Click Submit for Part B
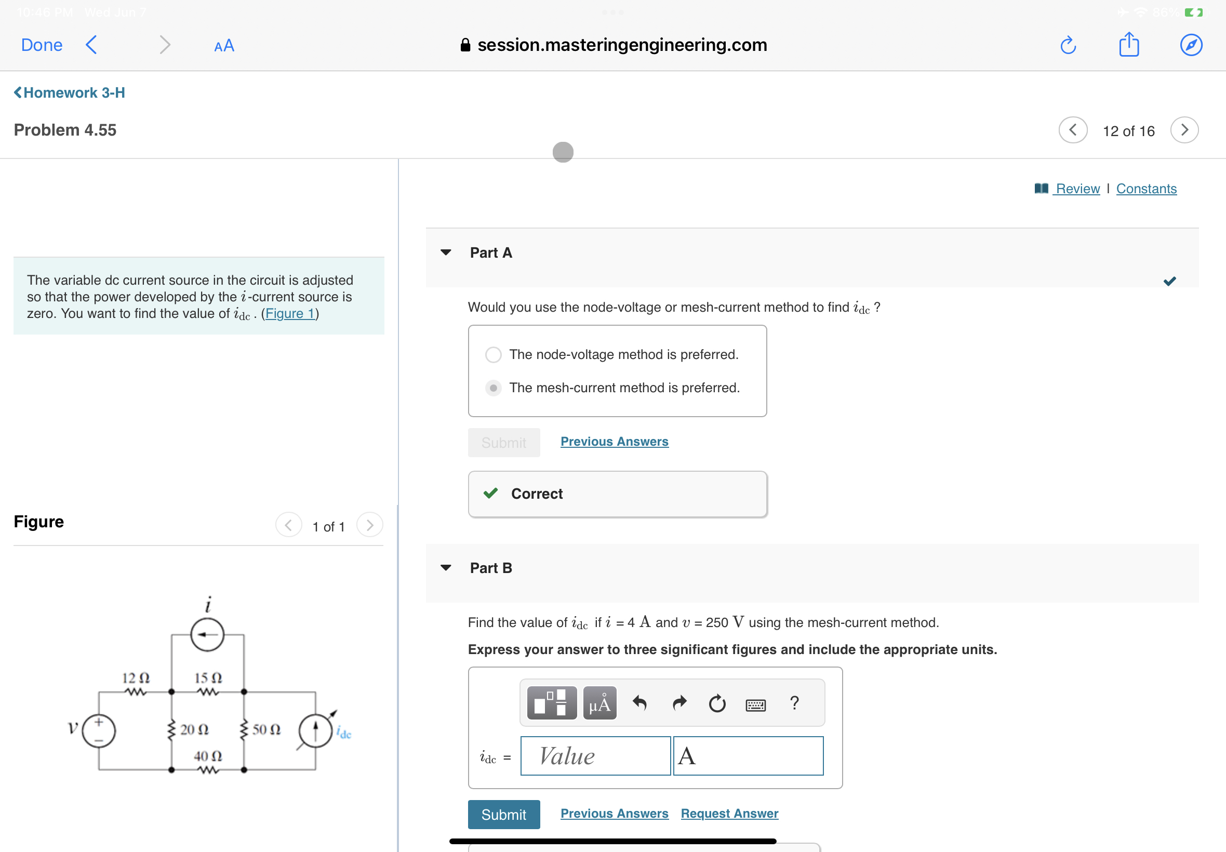 (503, 814)
